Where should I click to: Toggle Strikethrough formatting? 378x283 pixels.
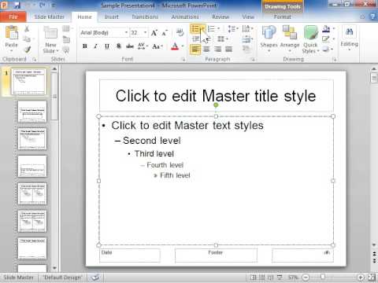pyautogui.click(x=130, y=46)
